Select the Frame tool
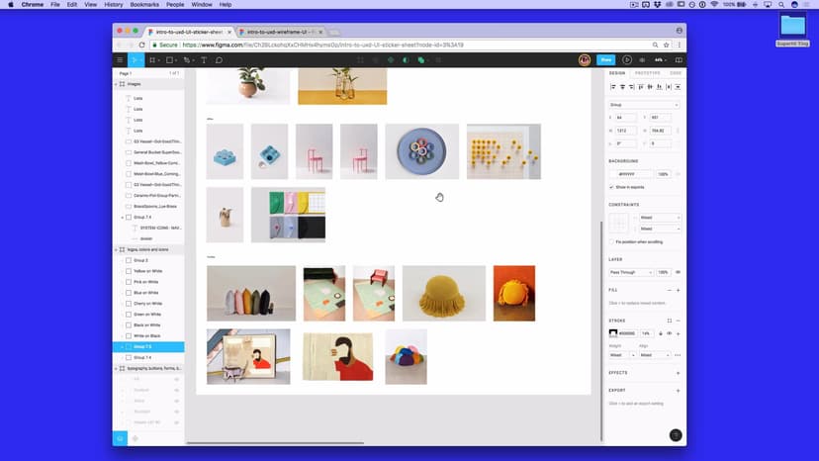Image resolution: width=819 pixels, height=461 pixels. pos(153,60)
